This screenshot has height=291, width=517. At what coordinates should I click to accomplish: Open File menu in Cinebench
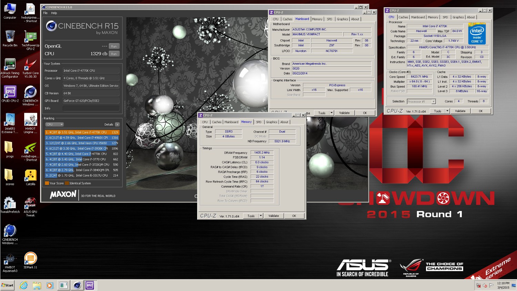[45, 13]
